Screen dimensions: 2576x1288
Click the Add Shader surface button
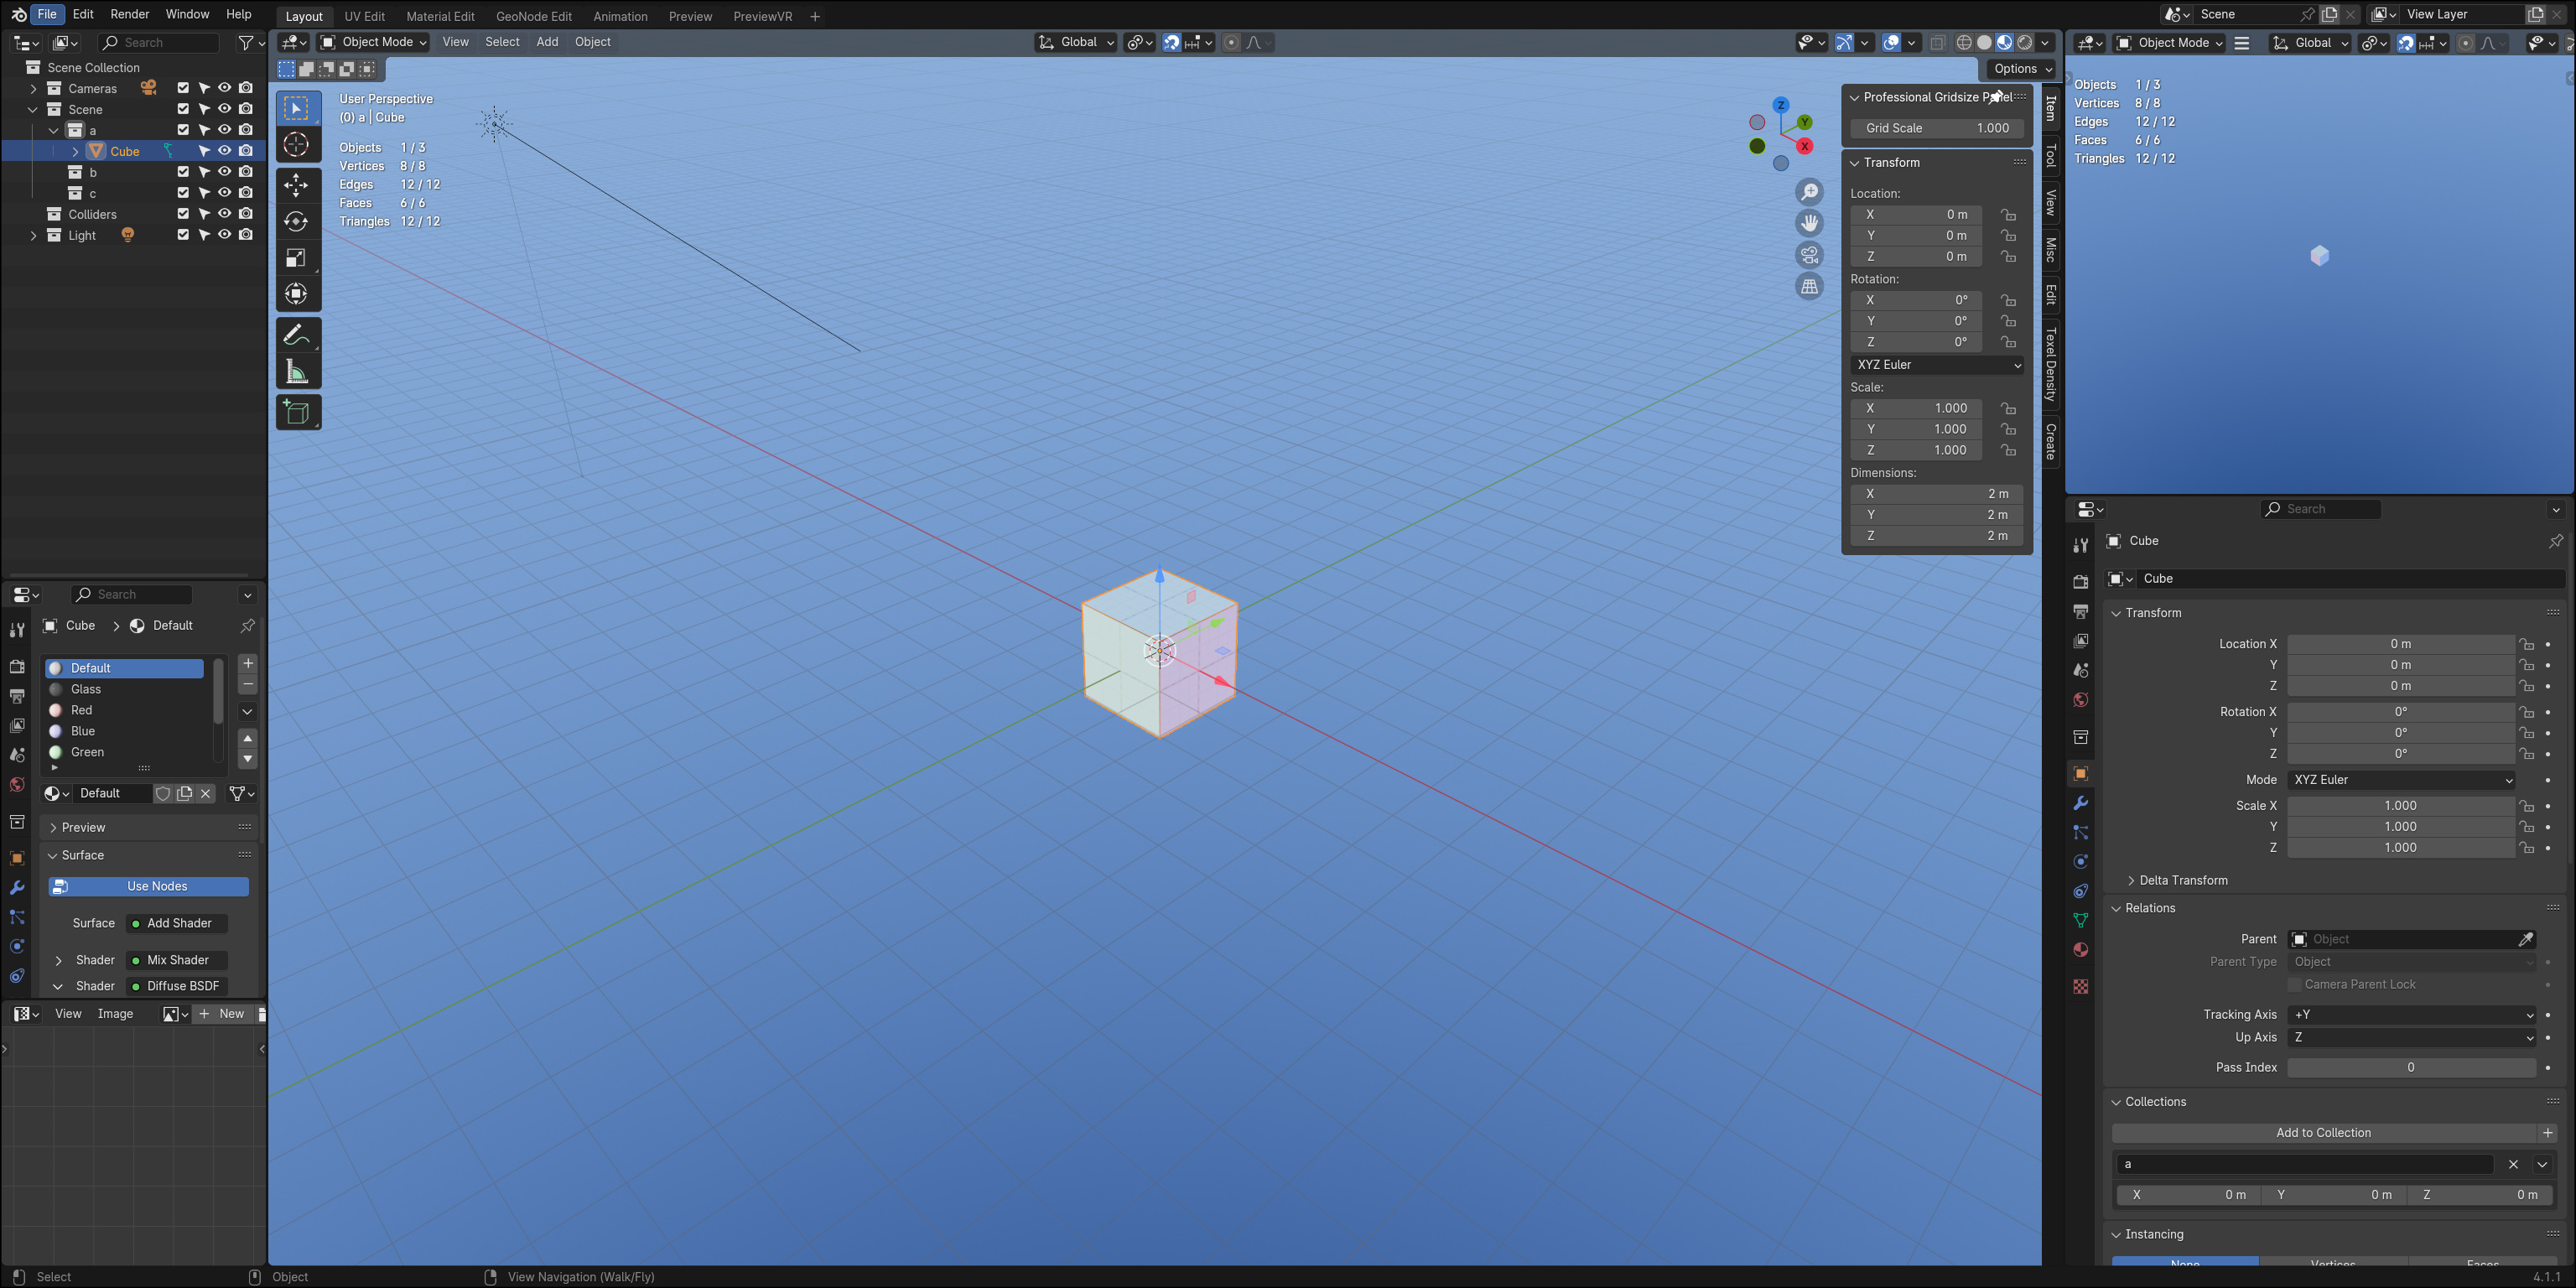click(178, 923)
